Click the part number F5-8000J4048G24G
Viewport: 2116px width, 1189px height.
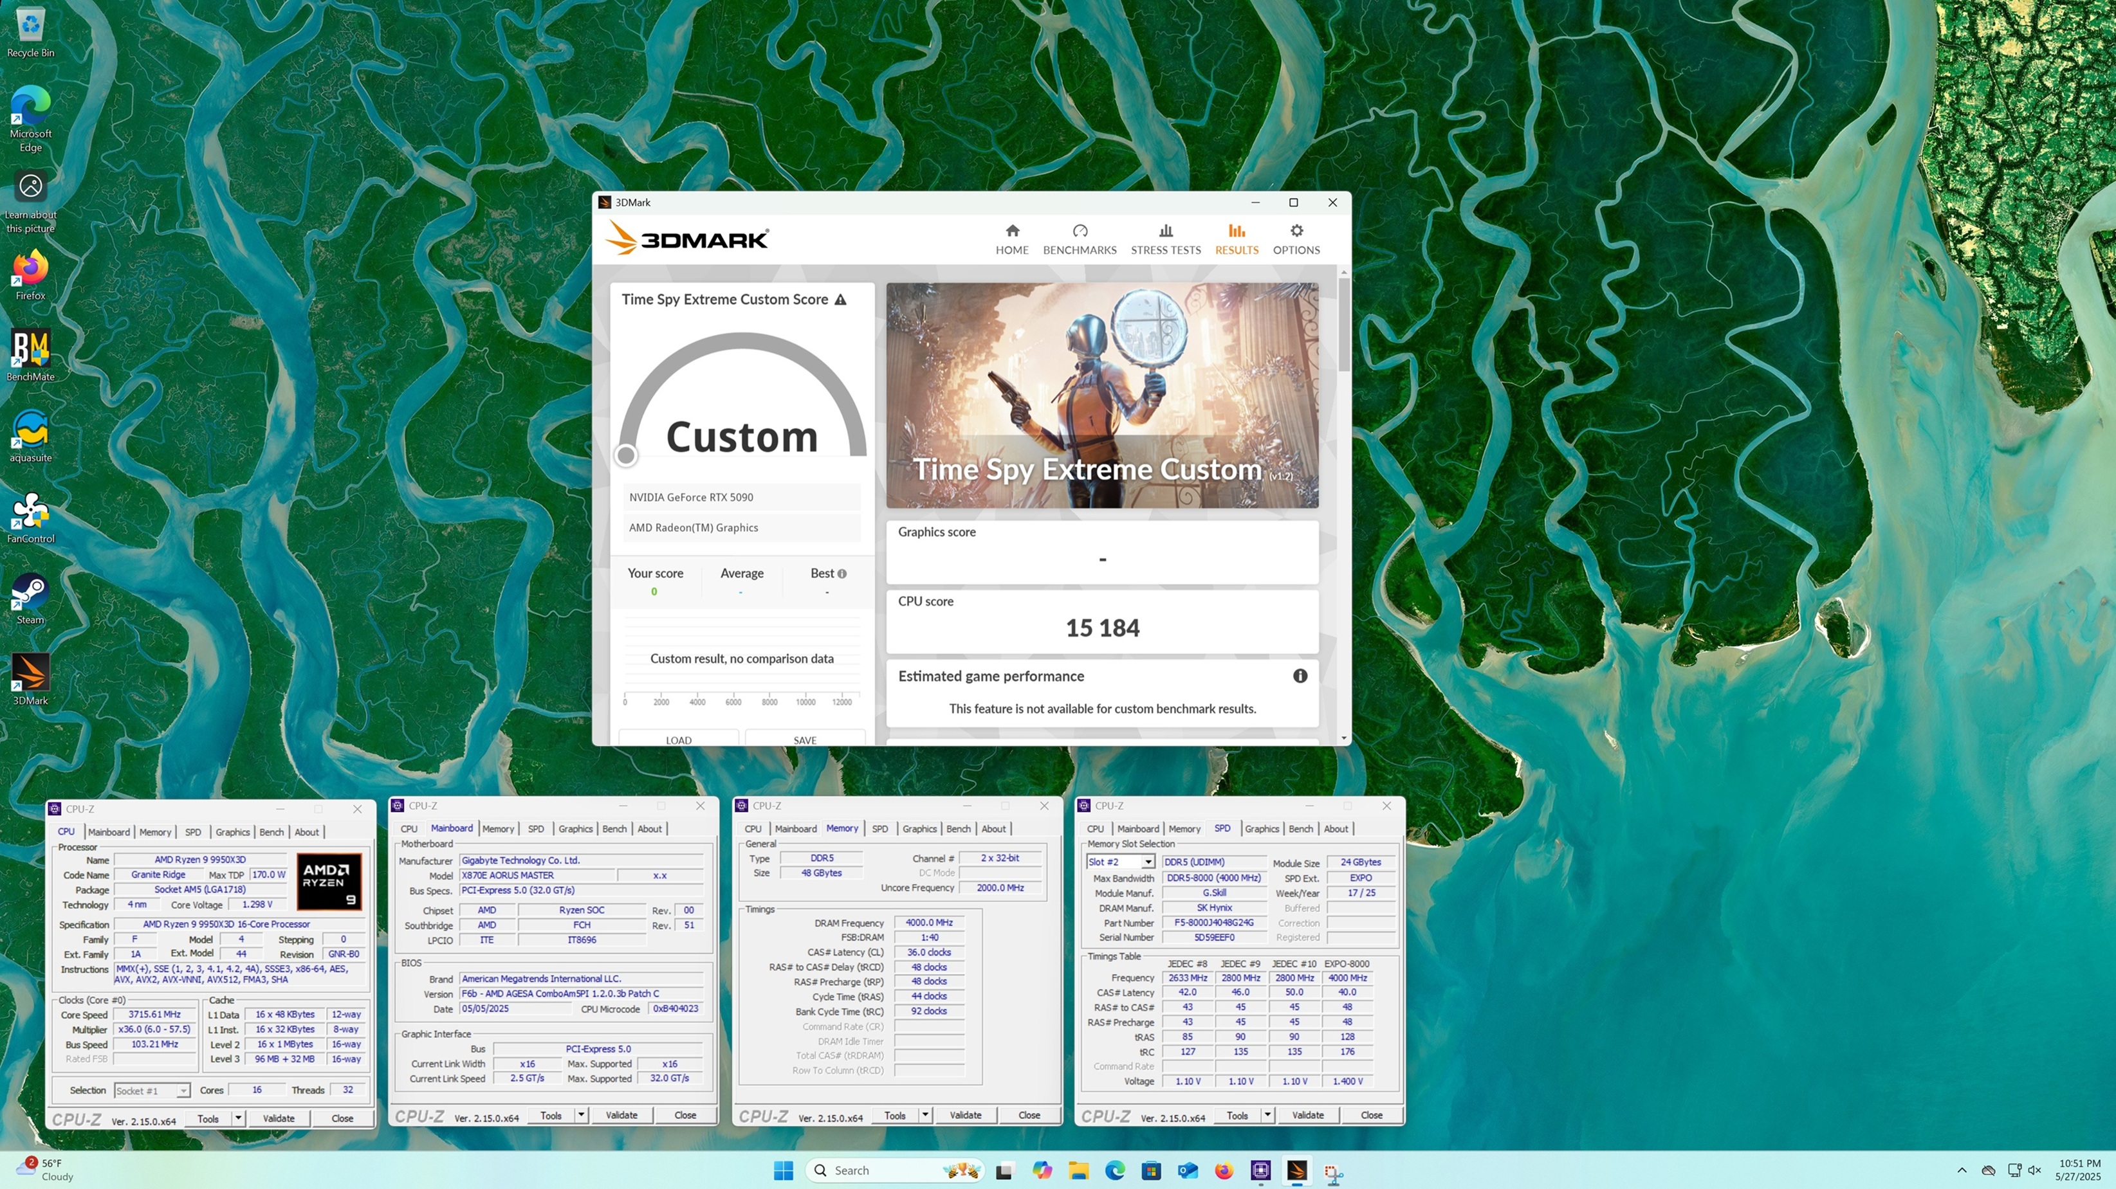[x=1213, y=923]
